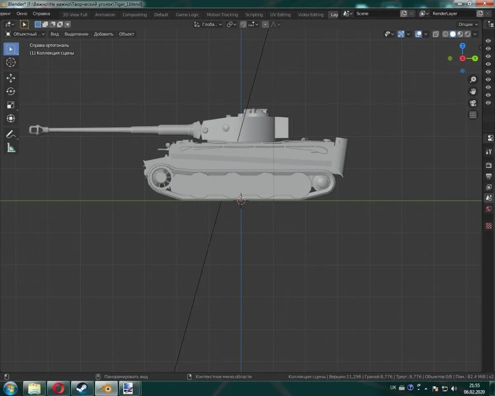Screen dimensions: 495x396
Task: Toggle camera view with the camera icon
Action: [x=473, y=103]
